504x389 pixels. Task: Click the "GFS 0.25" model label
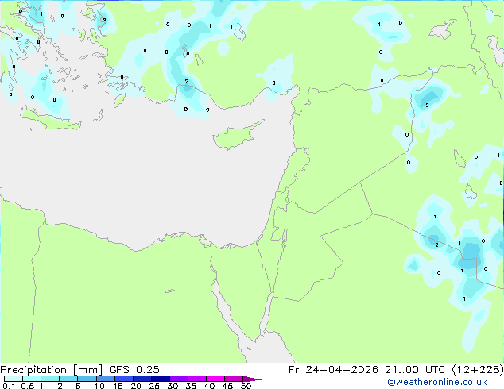[x=134, y=370]
